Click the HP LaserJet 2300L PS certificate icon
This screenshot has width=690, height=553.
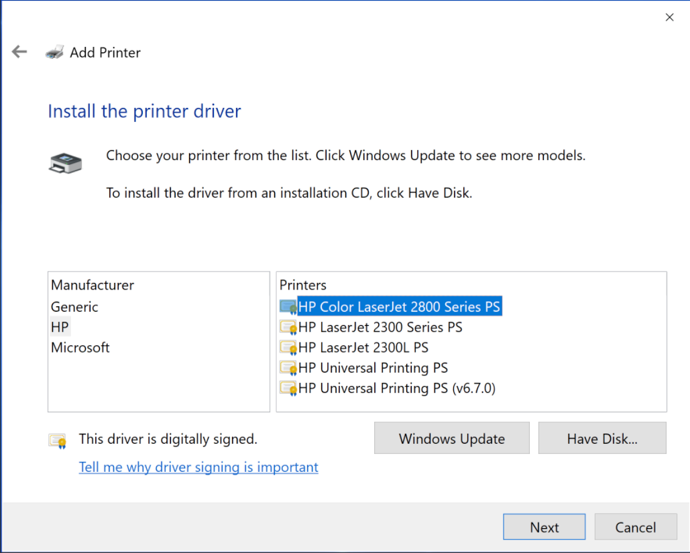[x=288, y=347]
